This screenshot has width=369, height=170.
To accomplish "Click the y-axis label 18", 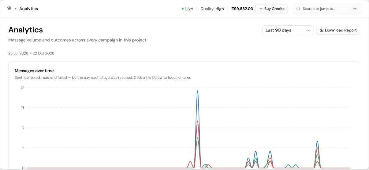I will point(23,108).
